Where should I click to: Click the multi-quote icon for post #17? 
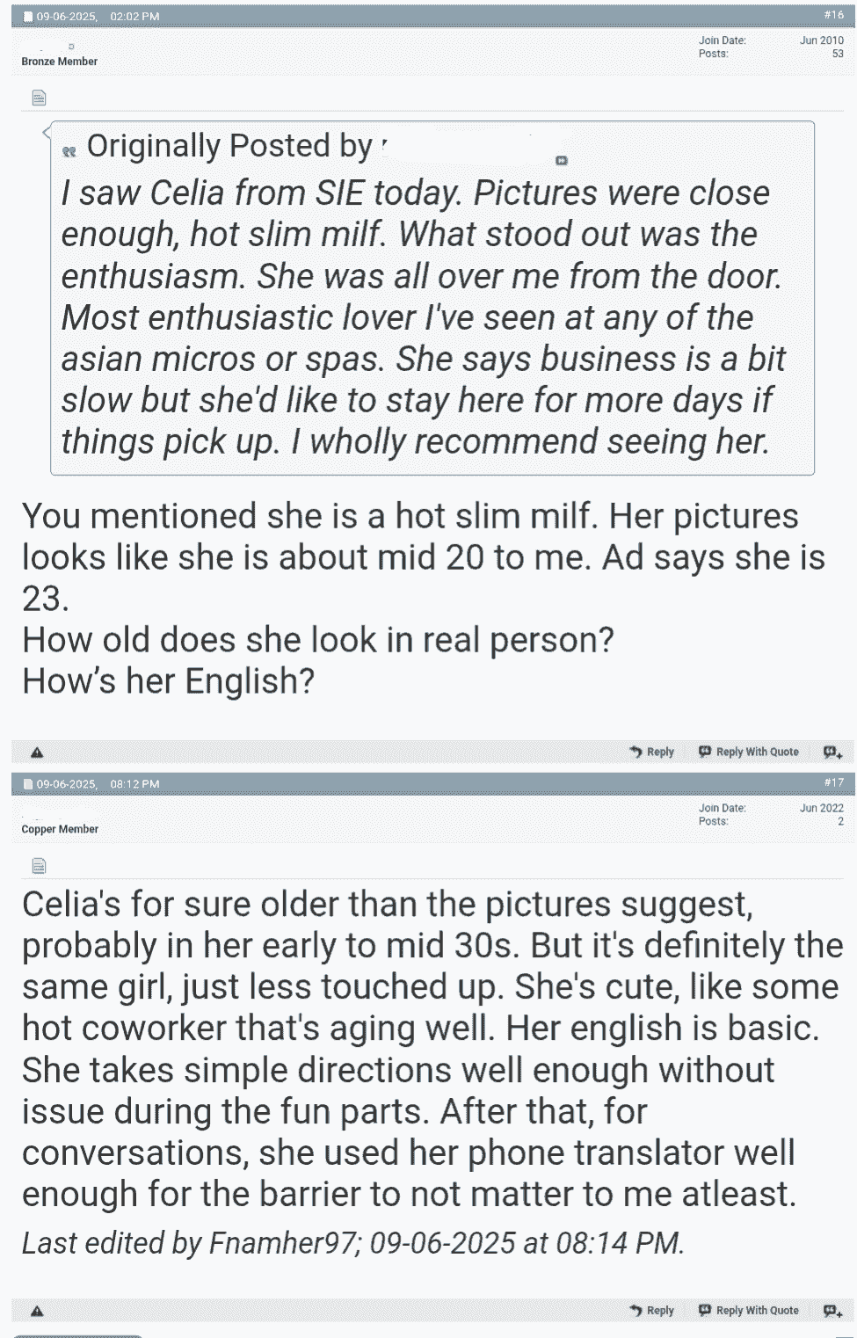pyautogui.click(x=832, y=1311)
